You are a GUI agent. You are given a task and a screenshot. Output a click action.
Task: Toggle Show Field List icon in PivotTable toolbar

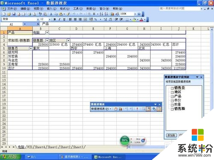(159, 109)
